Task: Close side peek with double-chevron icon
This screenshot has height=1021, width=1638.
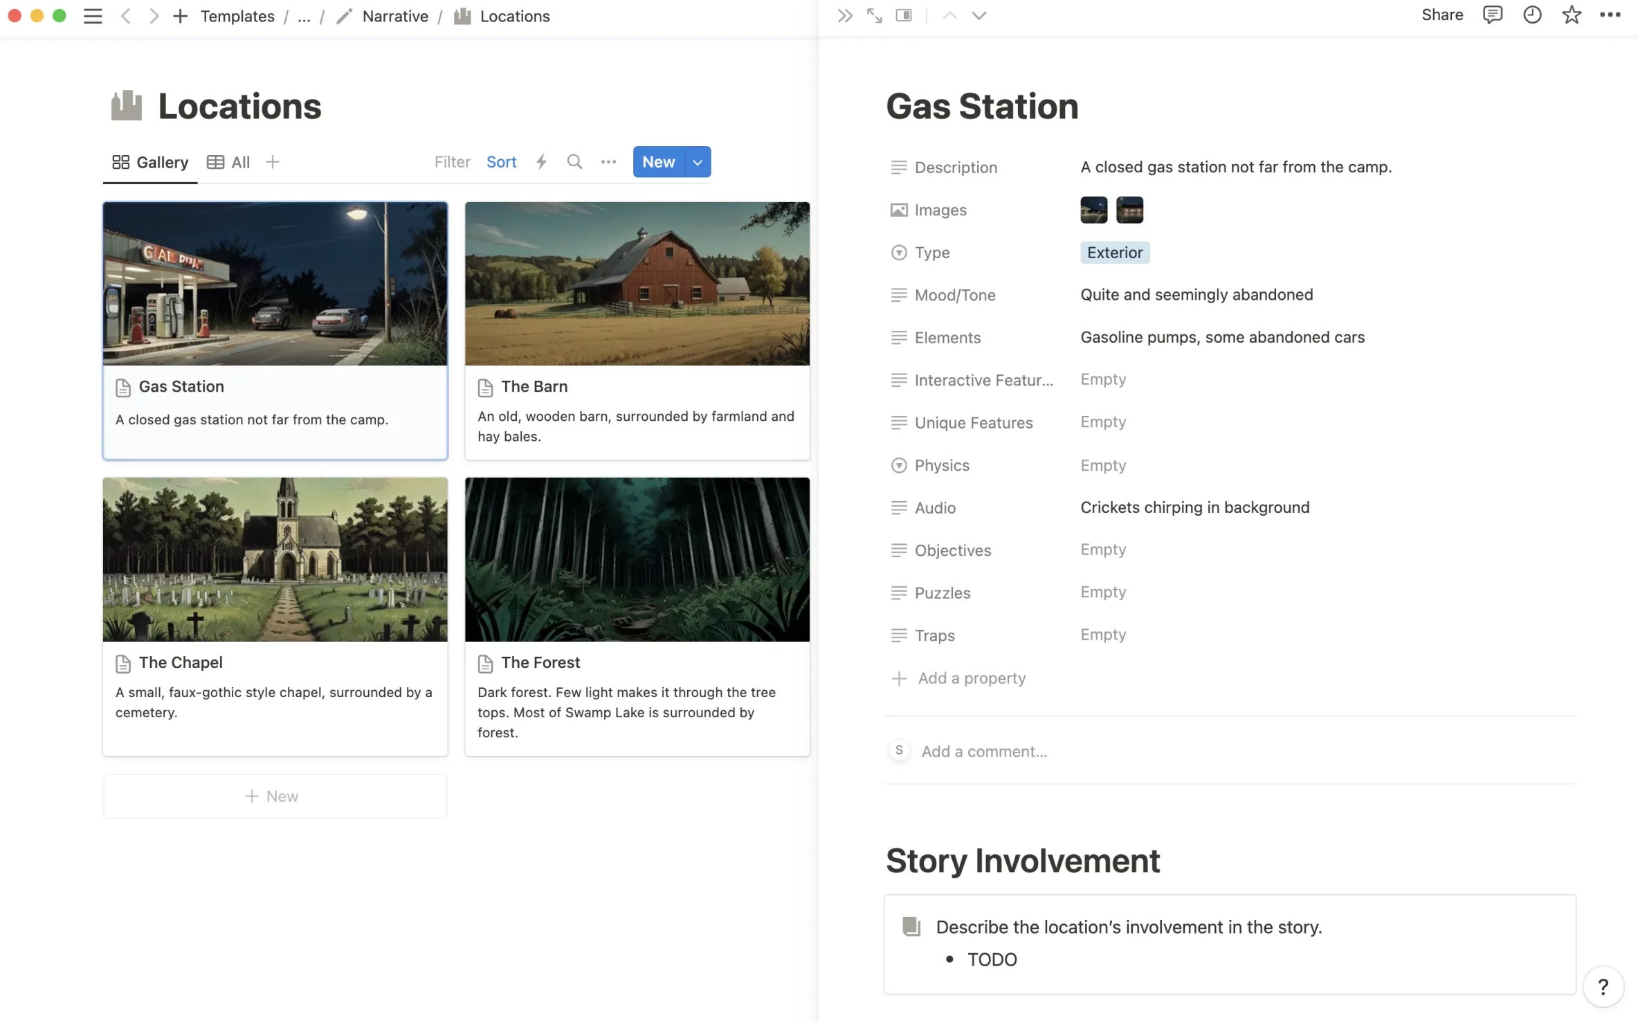Action: [x=844, y=15]
